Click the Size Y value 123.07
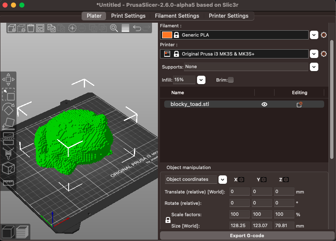The height and width of the screenshot is (241, 336). pos(261,225)
